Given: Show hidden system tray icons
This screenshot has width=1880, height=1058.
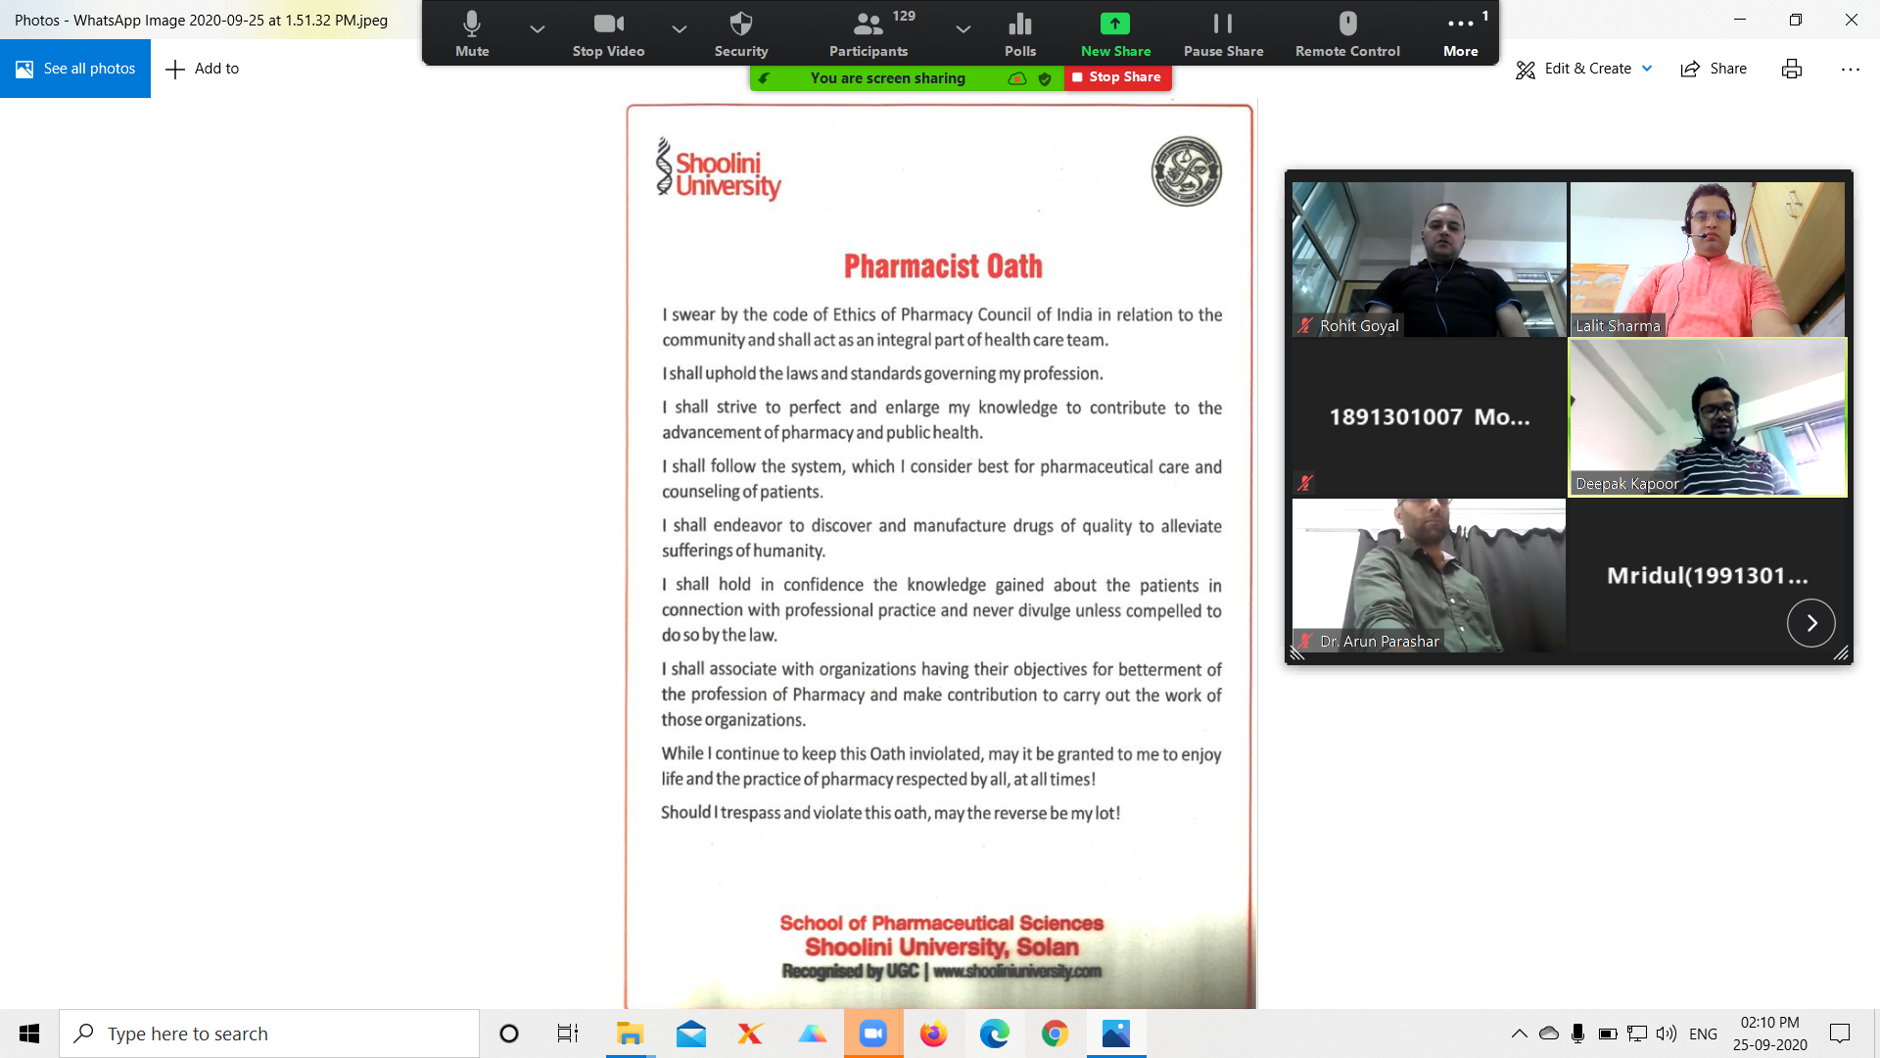Looking at the screenshot, I should point(1520,1034).
